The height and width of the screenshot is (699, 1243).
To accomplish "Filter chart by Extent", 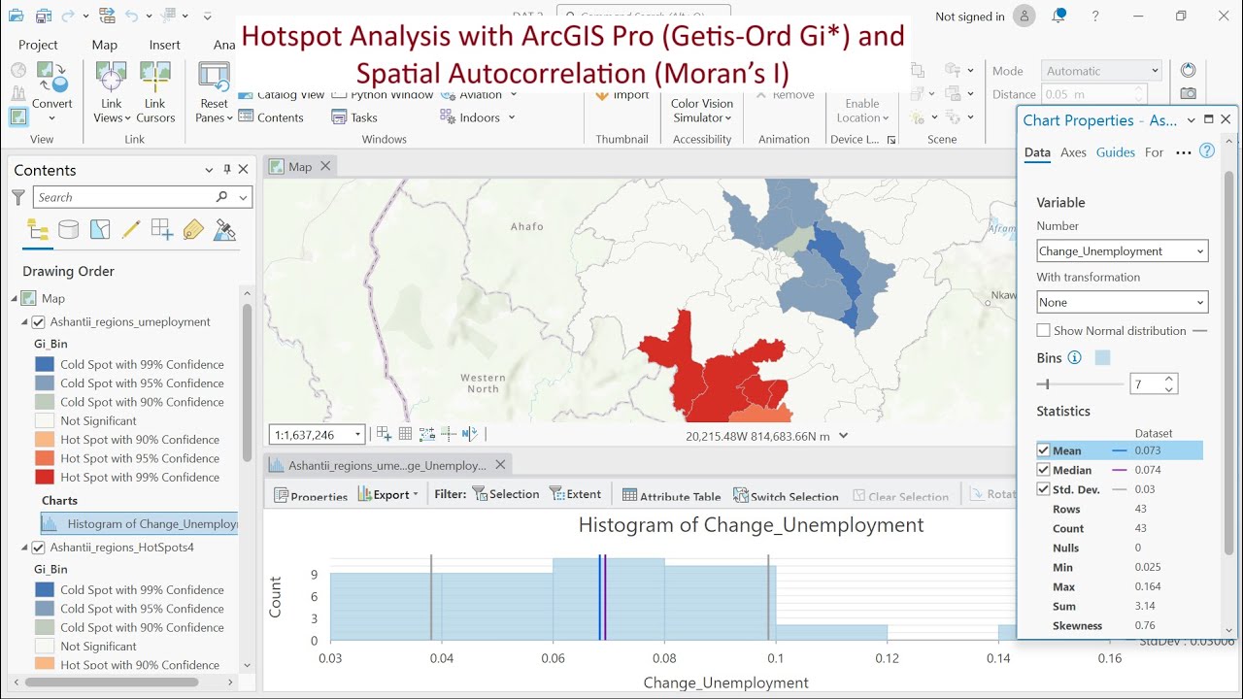I will point(575,494).
